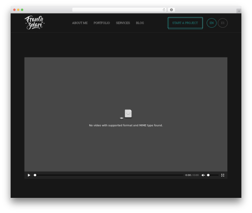Go to the Portfolio section
252x213 pixels.
(102, 23)
